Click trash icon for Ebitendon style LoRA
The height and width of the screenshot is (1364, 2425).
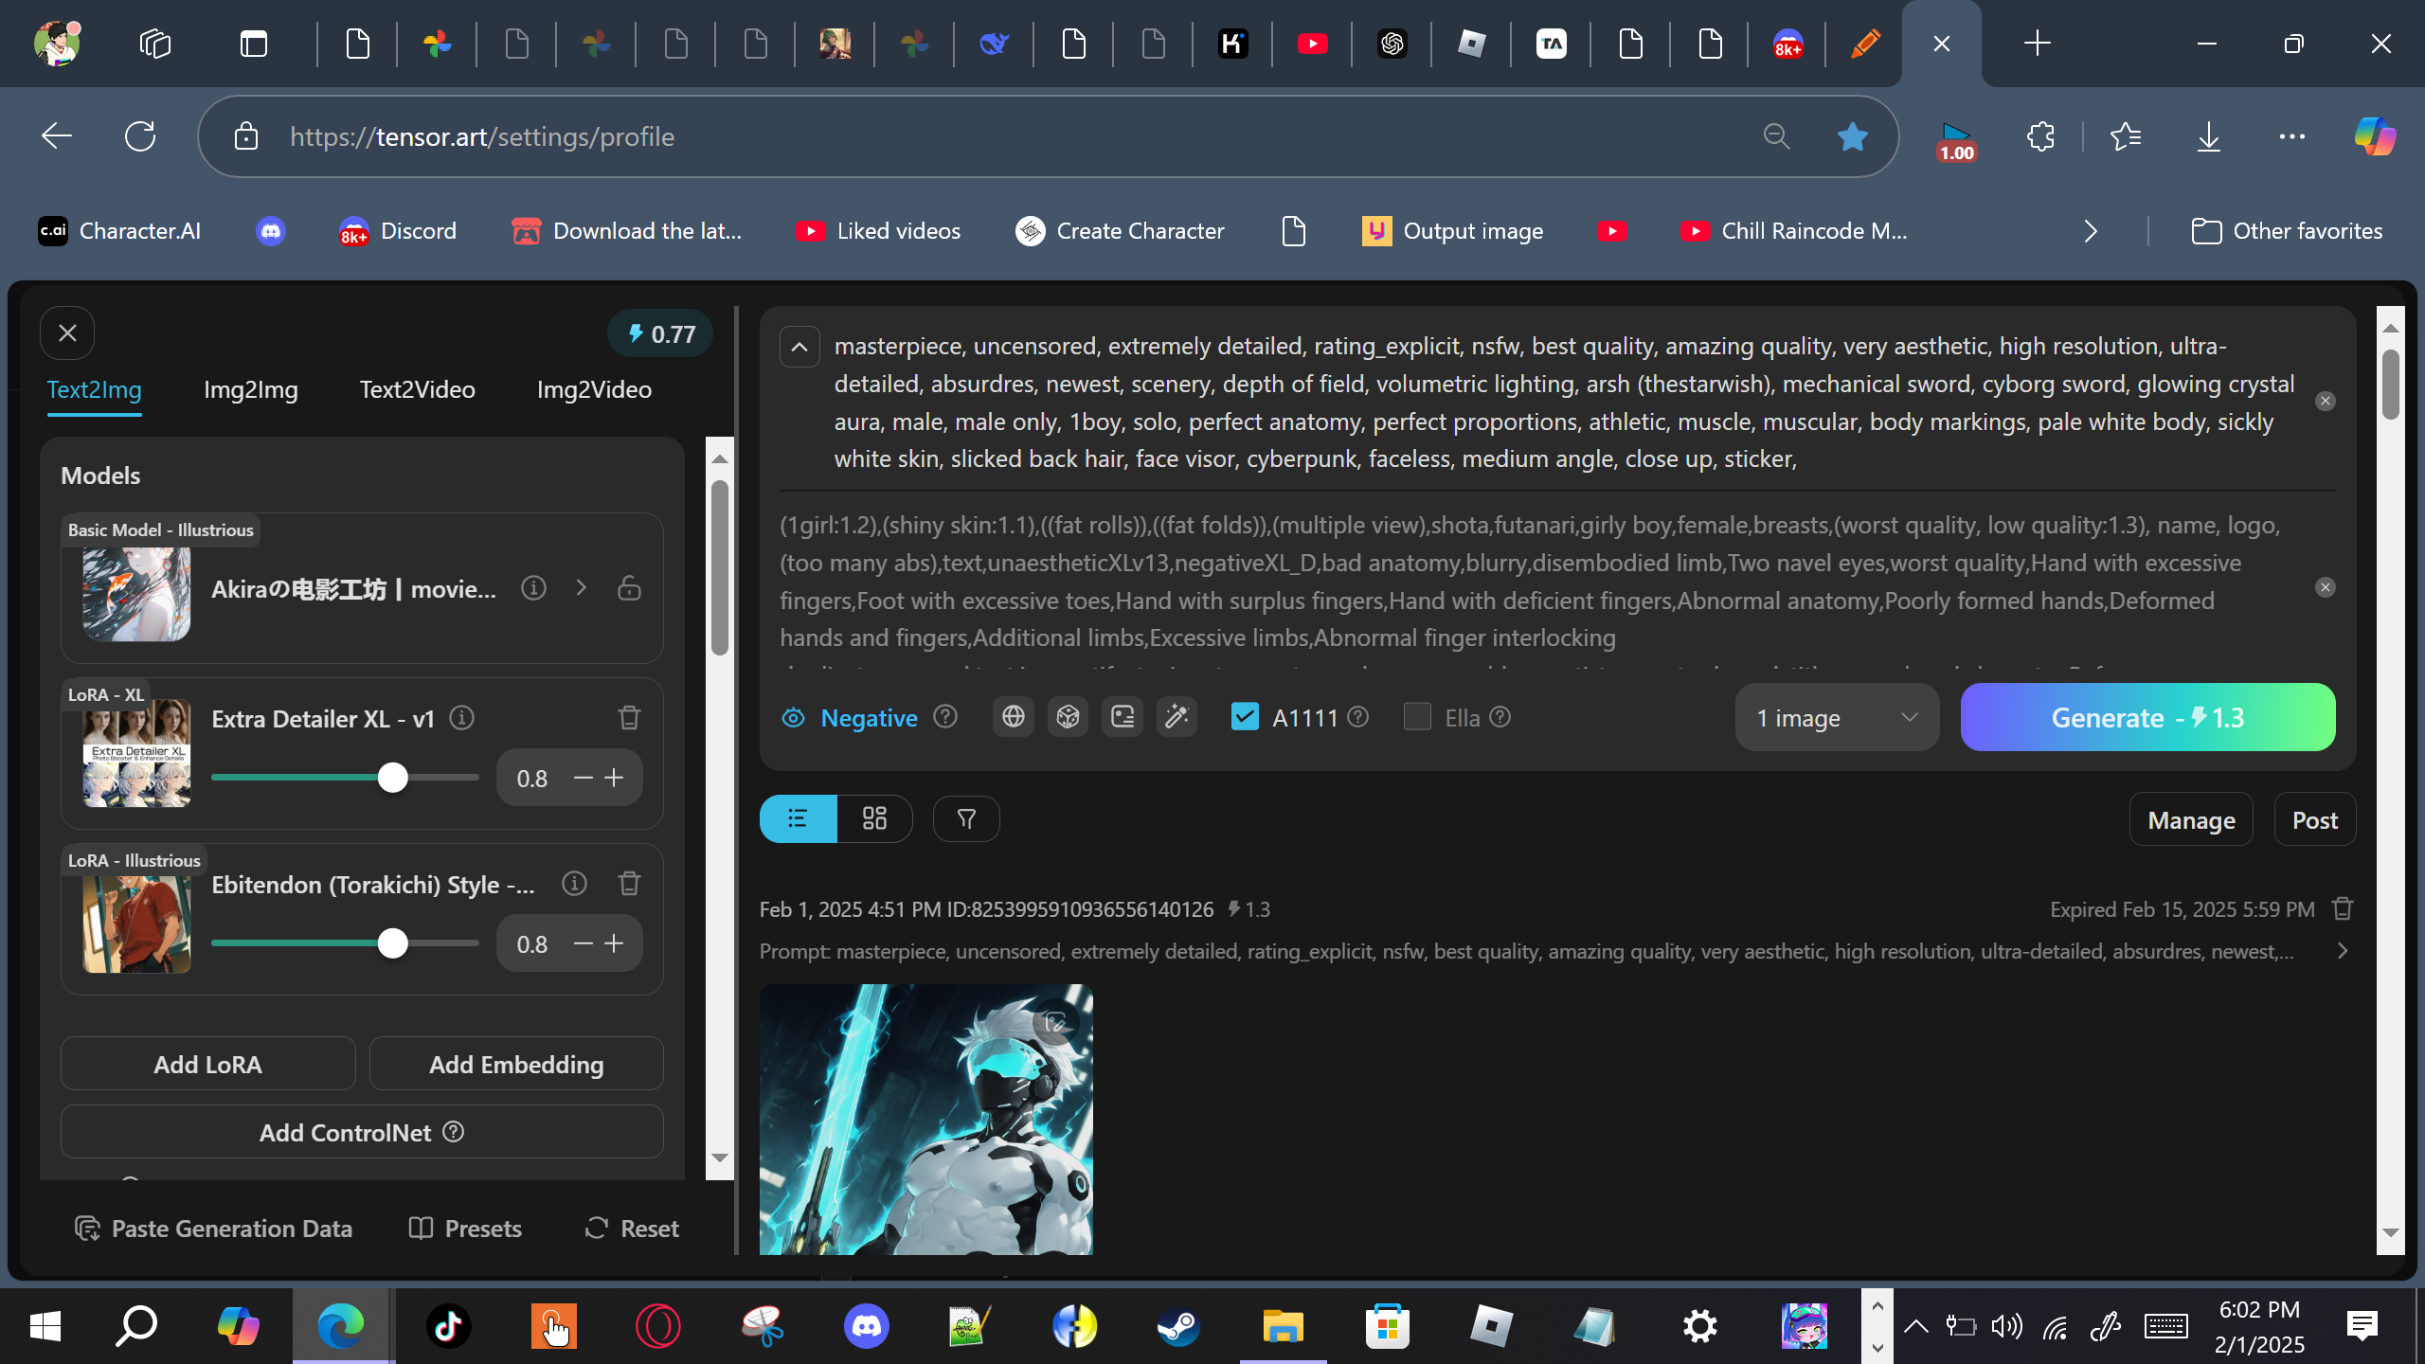tap(629, 884)
